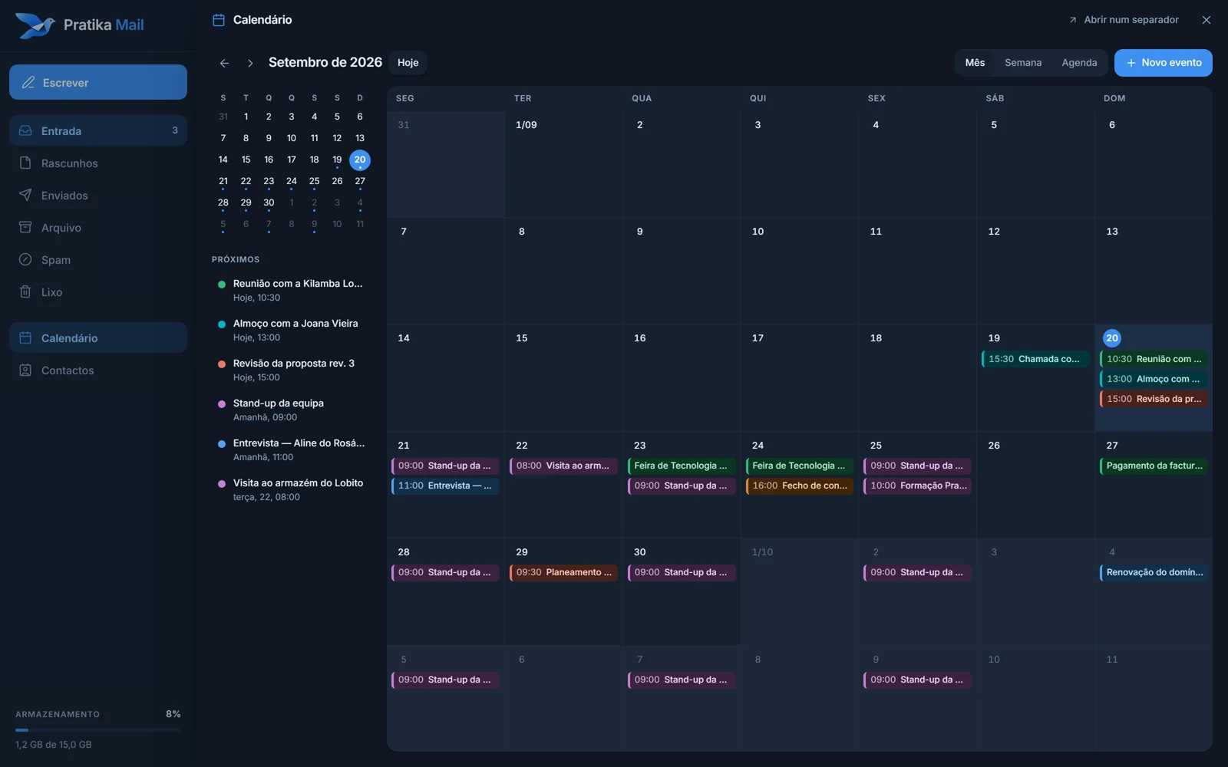Open Feira de Tecnologia event on day 23

[x=682, y=466]
